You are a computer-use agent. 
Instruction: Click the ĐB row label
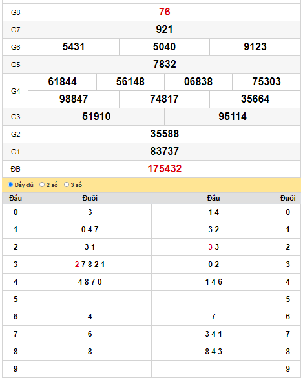click(16, 169)
